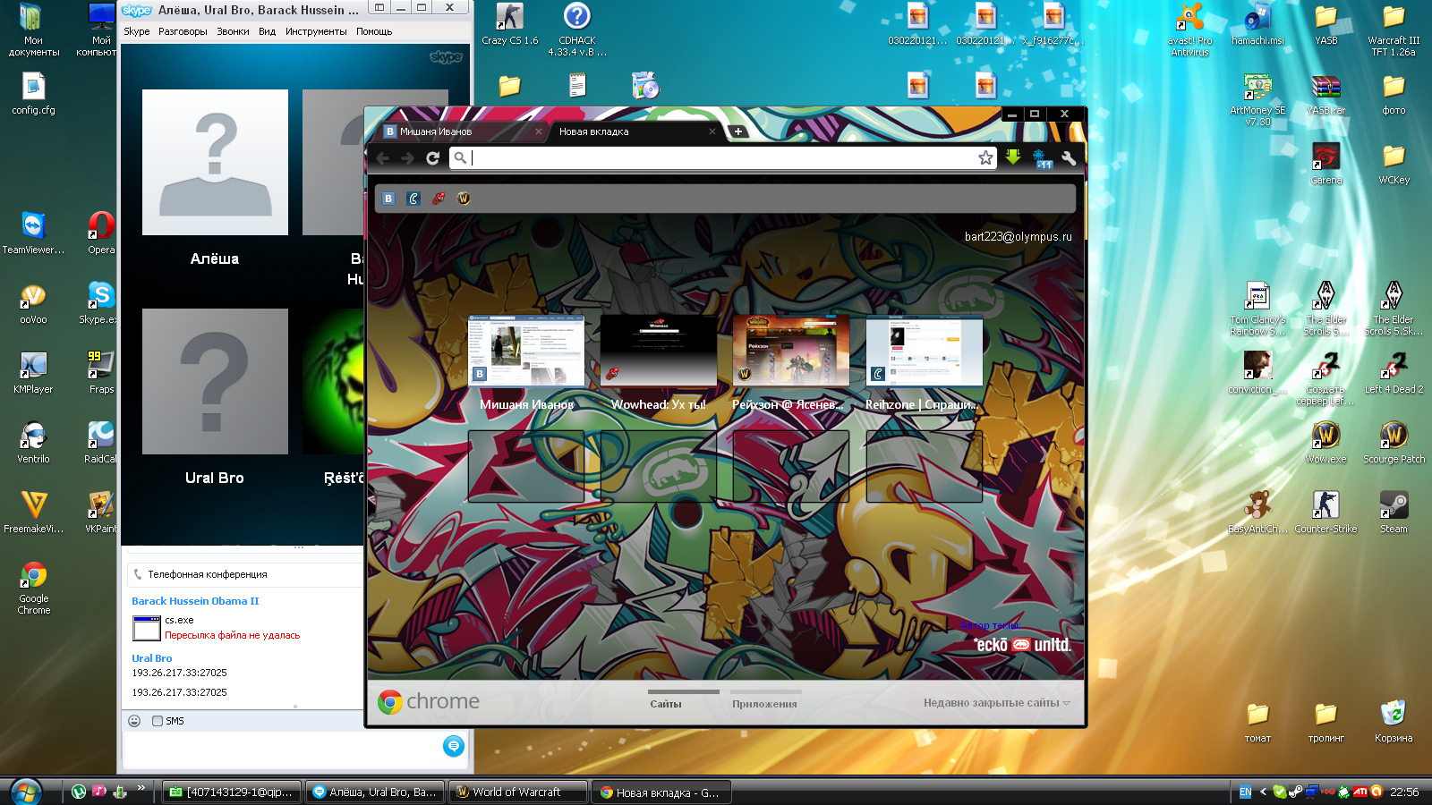Open the Рейхзон @ Ясенев thumbnail
This screenshot has width=1432, height=805.
coord(791,351)
